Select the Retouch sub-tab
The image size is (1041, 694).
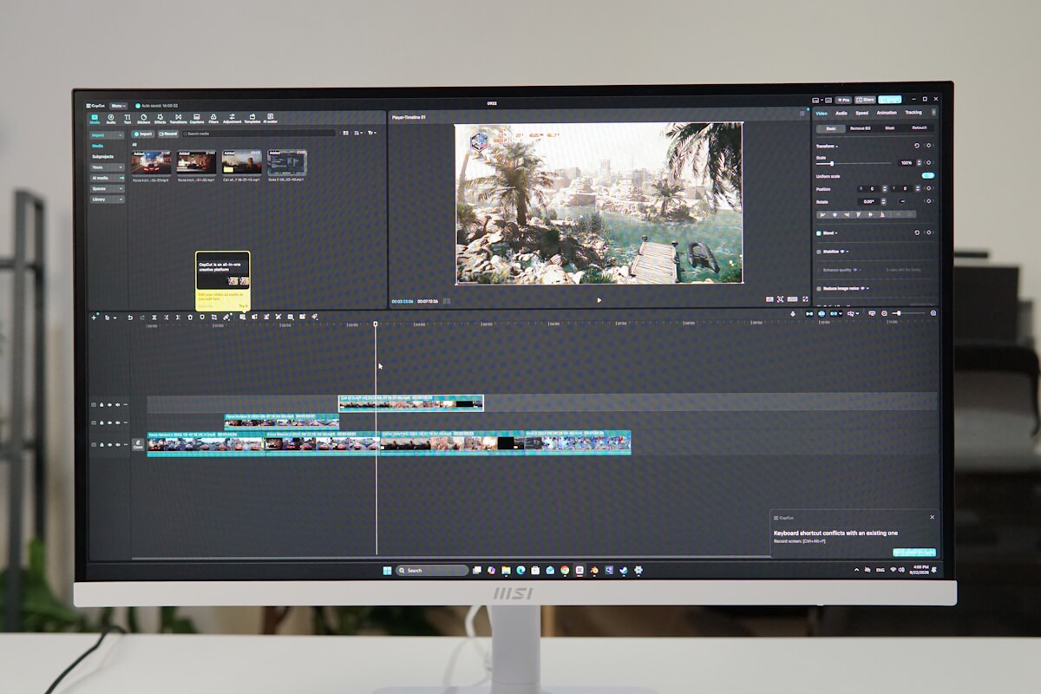tap(920, 128)
